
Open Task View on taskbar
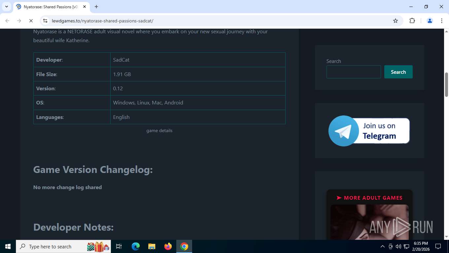119,246
